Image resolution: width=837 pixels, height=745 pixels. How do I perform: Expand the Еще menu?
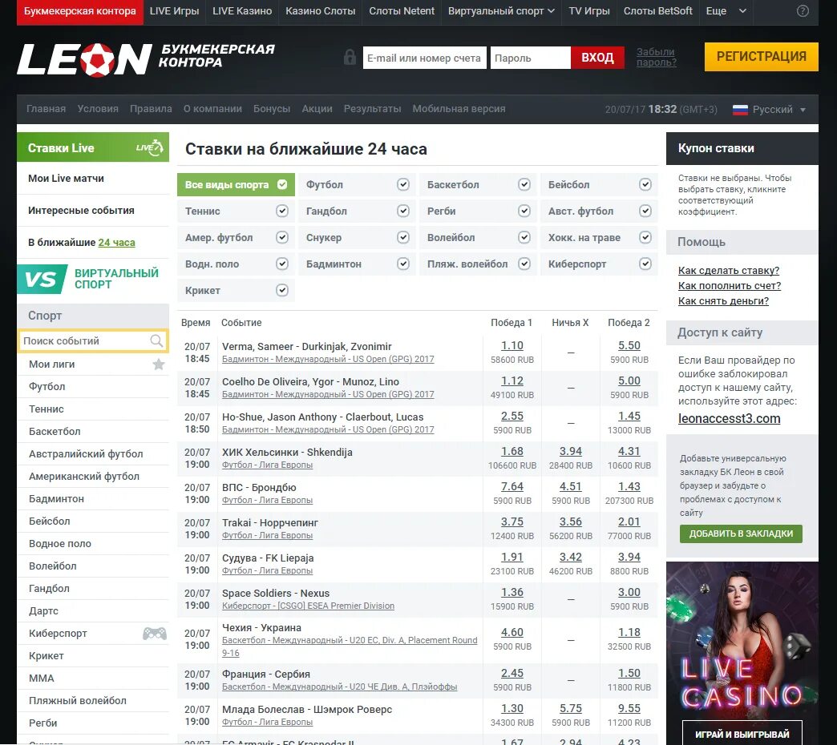pyautogui.click(x=726, y=11)
